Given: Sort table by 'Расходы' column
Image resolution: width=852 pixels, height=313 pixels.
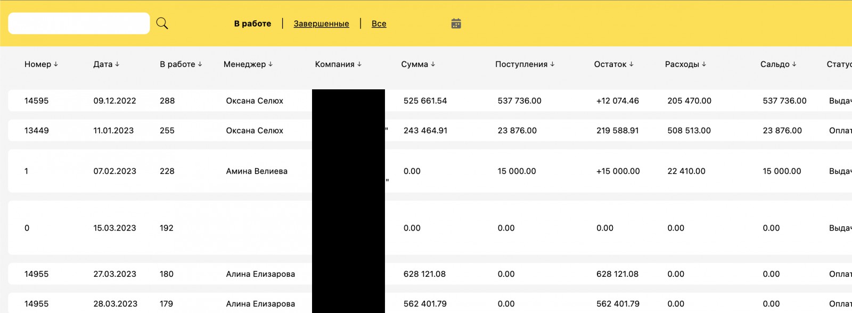Looking at the screenshot, I should click(685, 64).
